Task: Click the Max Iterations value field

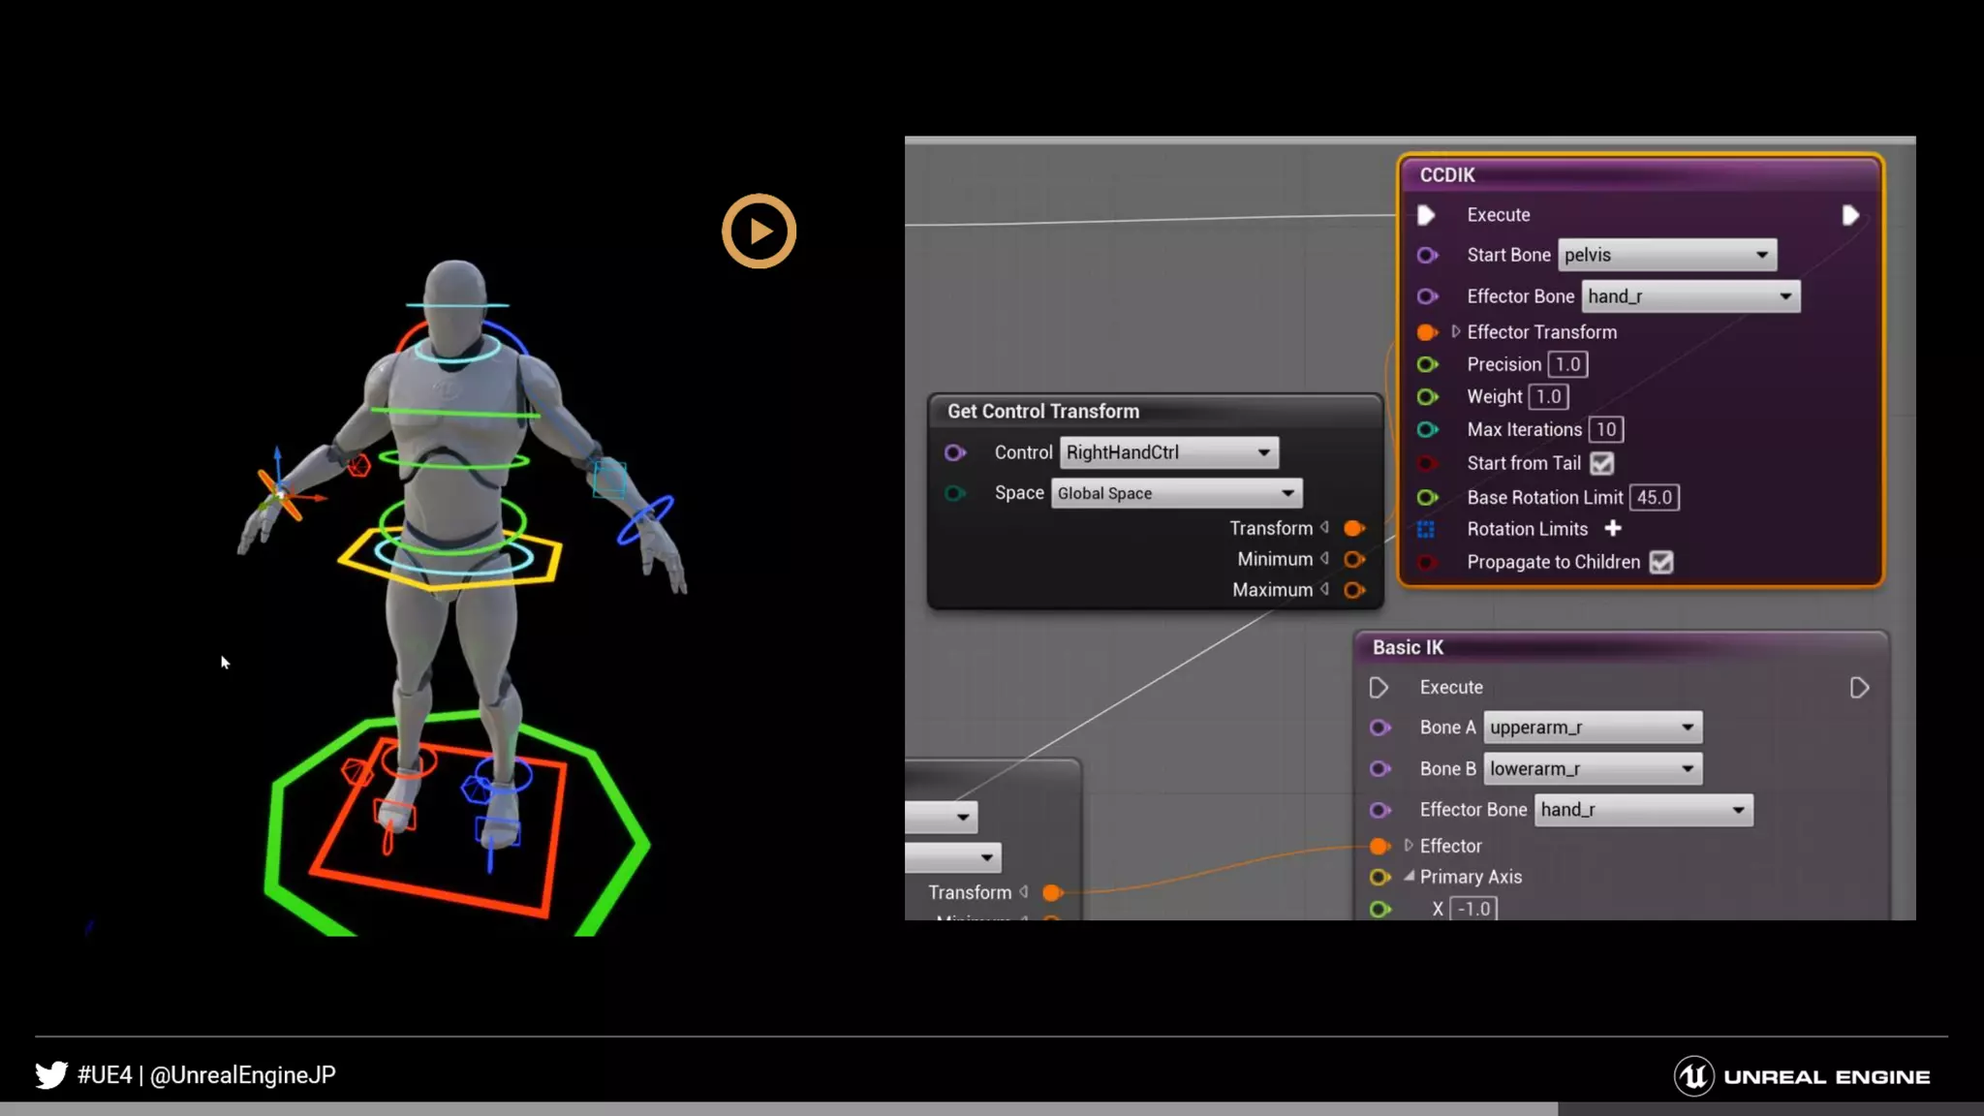Action: pos(1605,430)
